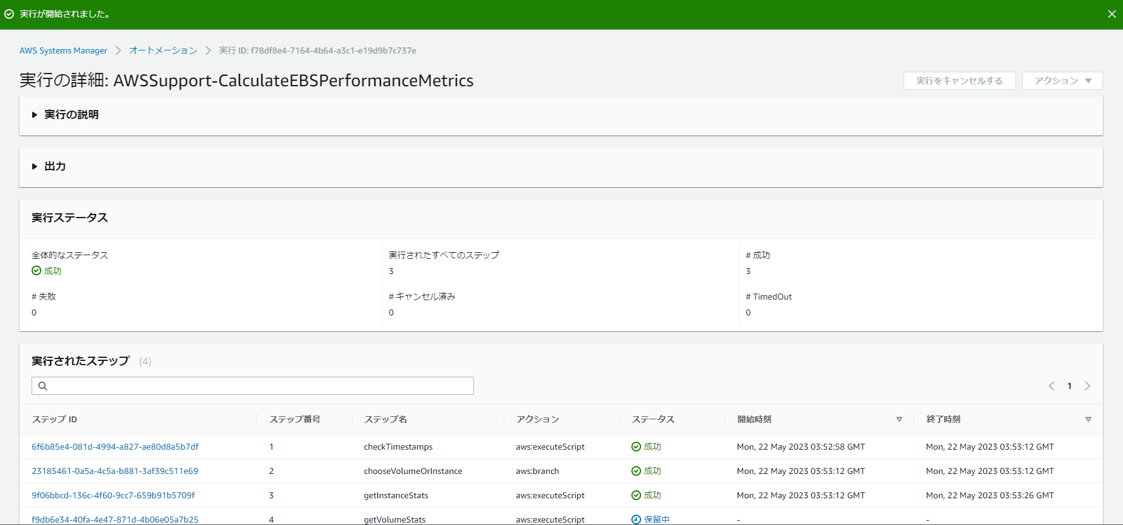This screenshot has height=525, width=1123.
Task: Click the 実行されたステップ heading
Action: (x=81, y=361)
